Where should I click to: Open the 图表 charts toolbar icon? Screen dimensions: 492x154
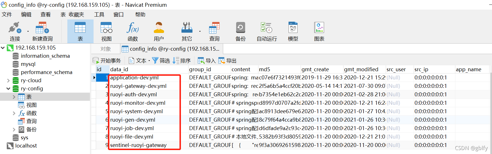pyautogui.click(x=319, y=31)
